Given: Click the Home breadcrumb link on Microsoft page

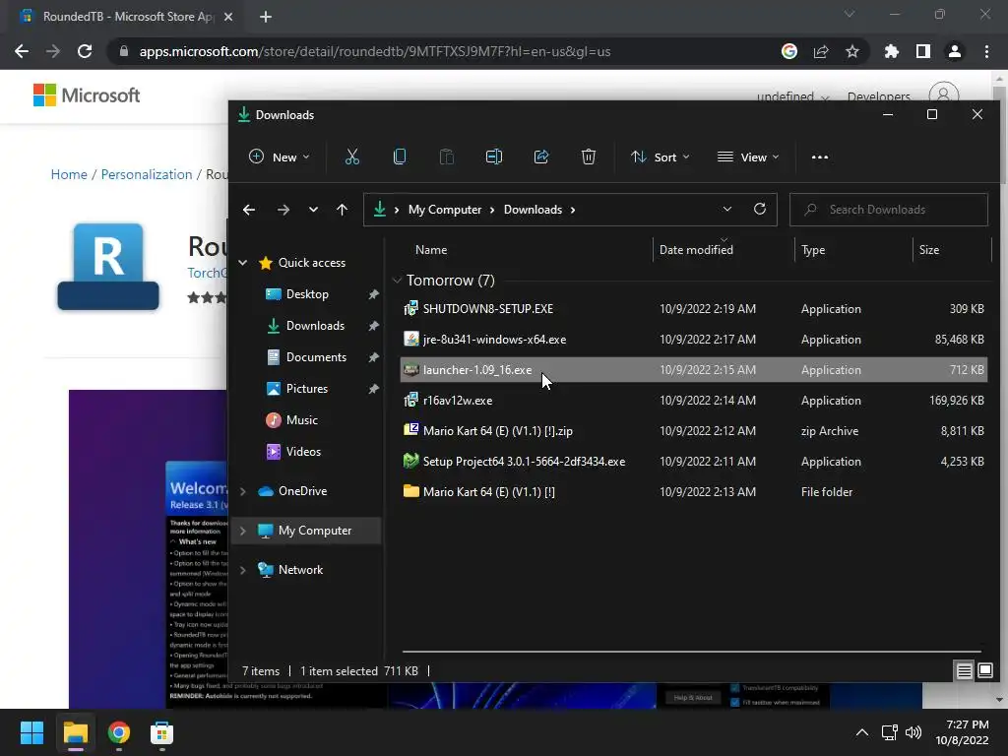Looking at the screenshot, I should (x=69, y=174).
